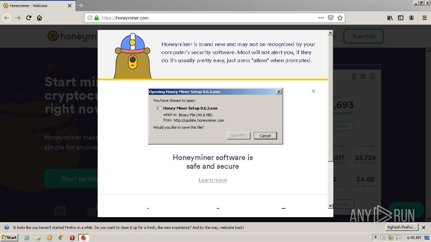The width and height of the screenshot is (431, 242).
Task: Open the Windows Start menu
Action: (x=9, y=237)
